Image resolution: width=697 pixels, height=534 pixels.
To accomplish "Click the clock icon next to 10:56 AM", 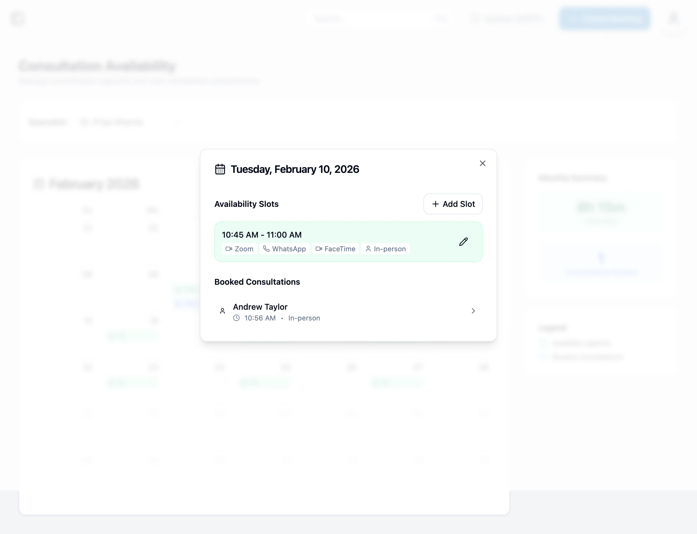I will coord(236,318).
